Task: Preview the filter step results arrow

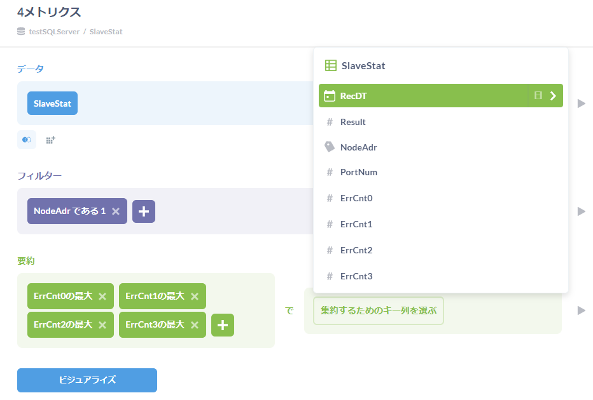Action: [581, 211]
